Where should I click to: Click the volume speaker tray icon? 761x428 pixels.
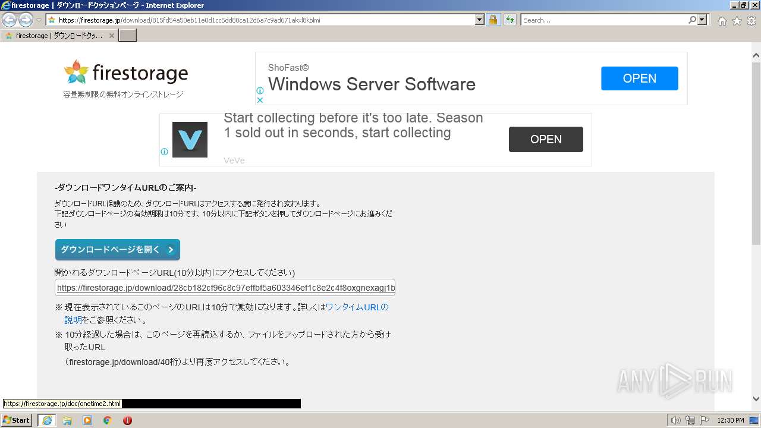(x=676, y=420)
